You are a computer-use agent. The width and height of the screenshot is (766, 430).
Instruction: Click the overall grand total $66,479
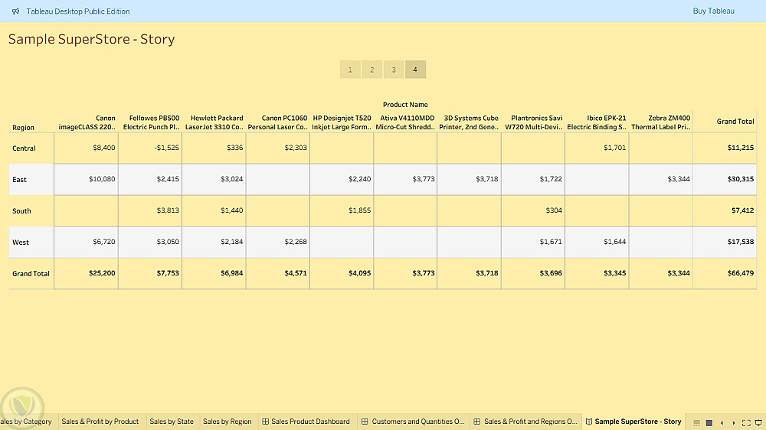(741, 273)
